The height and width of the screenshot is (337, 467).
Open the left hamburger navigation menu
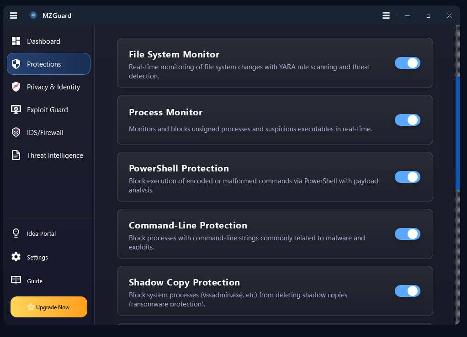pyautogui.click(x=13, y=15)
